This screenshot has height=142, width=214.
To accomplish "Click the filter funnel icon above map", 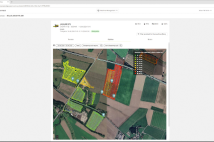I will pyautogui.click(x=54, y=45).
